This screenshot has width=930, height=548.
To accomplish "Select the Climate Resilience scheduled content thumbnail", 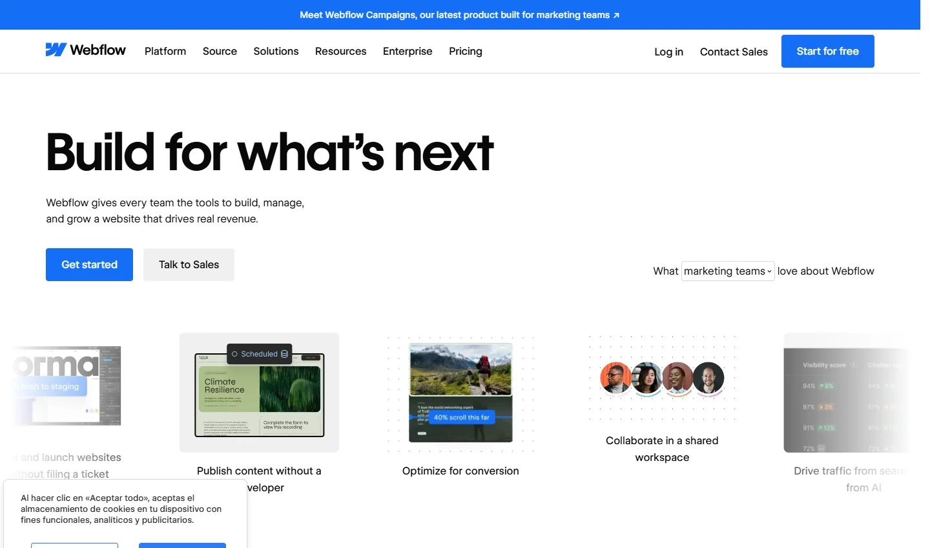I will [259, 392].
